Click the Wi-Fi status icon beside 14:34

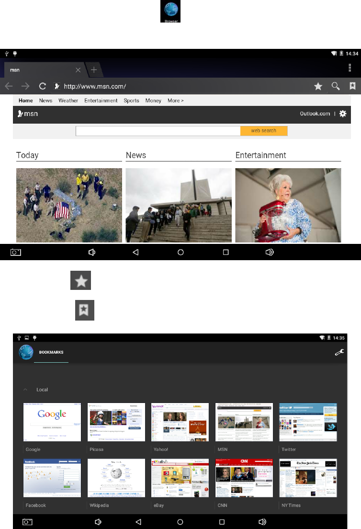(x=334, y=53)
